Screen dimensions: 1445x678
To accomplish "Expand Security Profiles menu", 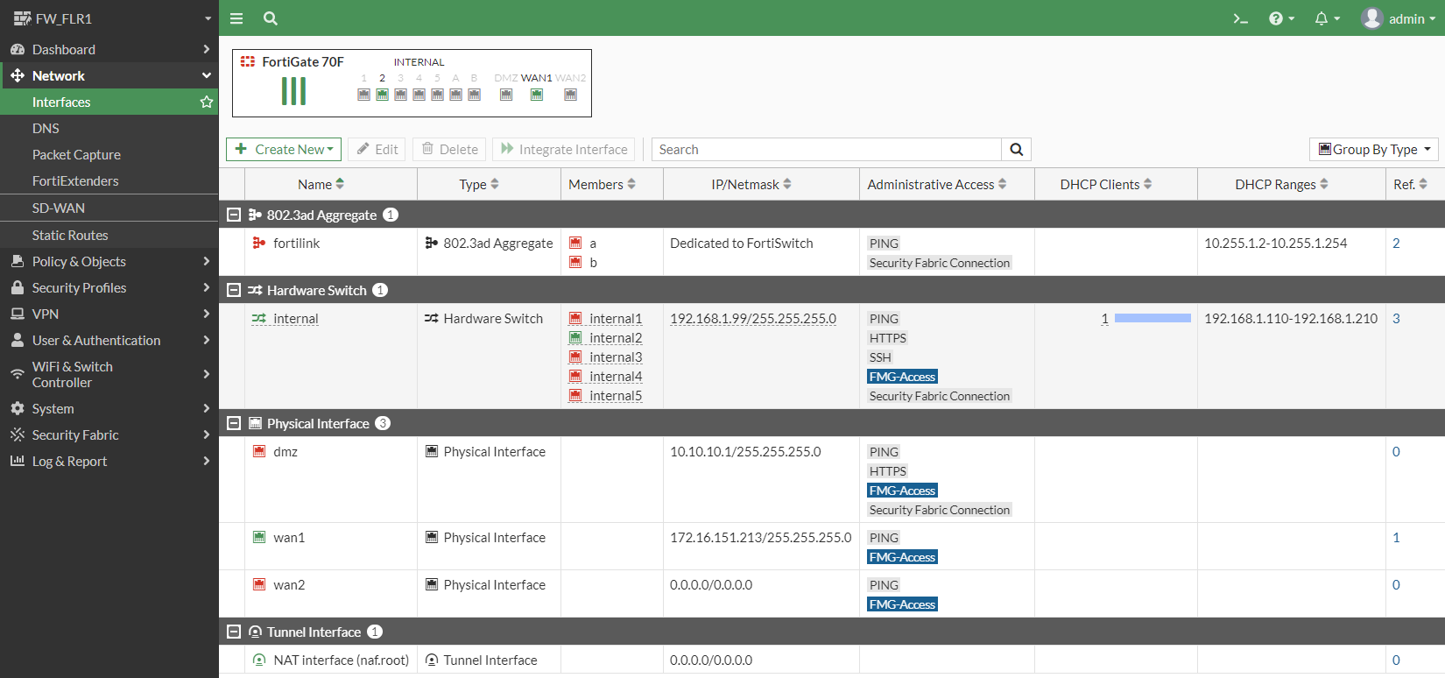I will (109, 287).
